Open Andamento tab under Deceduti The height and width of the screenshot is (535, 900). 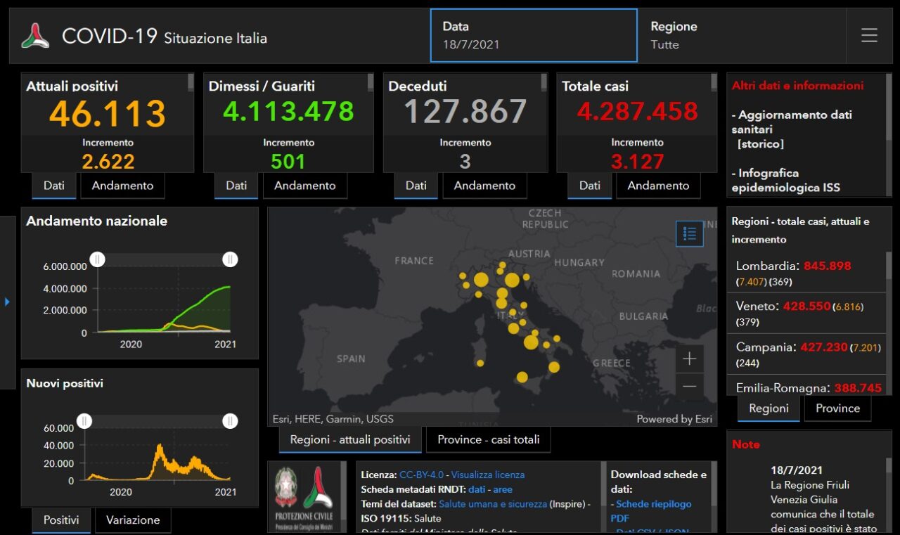pos(484,186)
